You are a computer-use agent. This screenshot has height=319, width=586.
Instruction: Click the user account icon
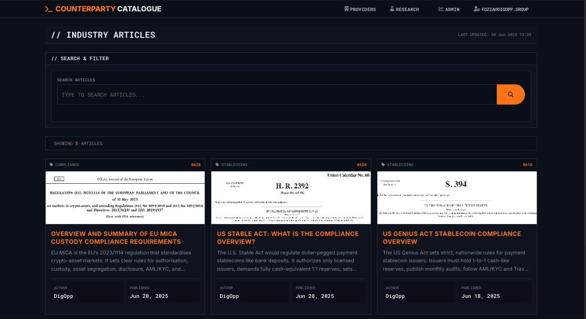point(477,9)
